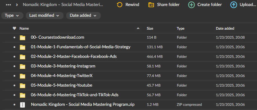Click the favourites heart column icon
The width and height of the screenshot is (257, 110).
14,28
